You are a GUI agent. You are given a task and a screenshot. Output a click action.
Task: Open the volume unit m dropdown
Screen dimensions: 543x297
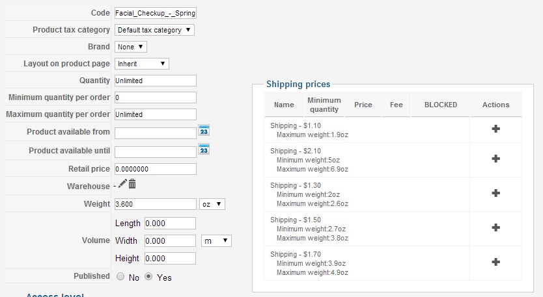216,240
